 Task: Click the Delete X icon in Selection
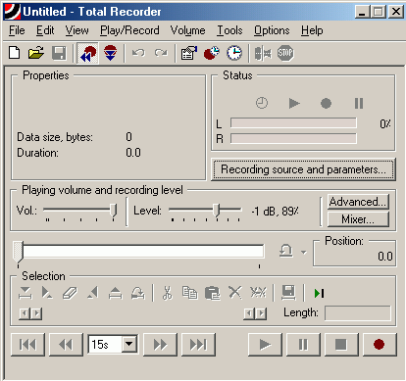[235, 293]
